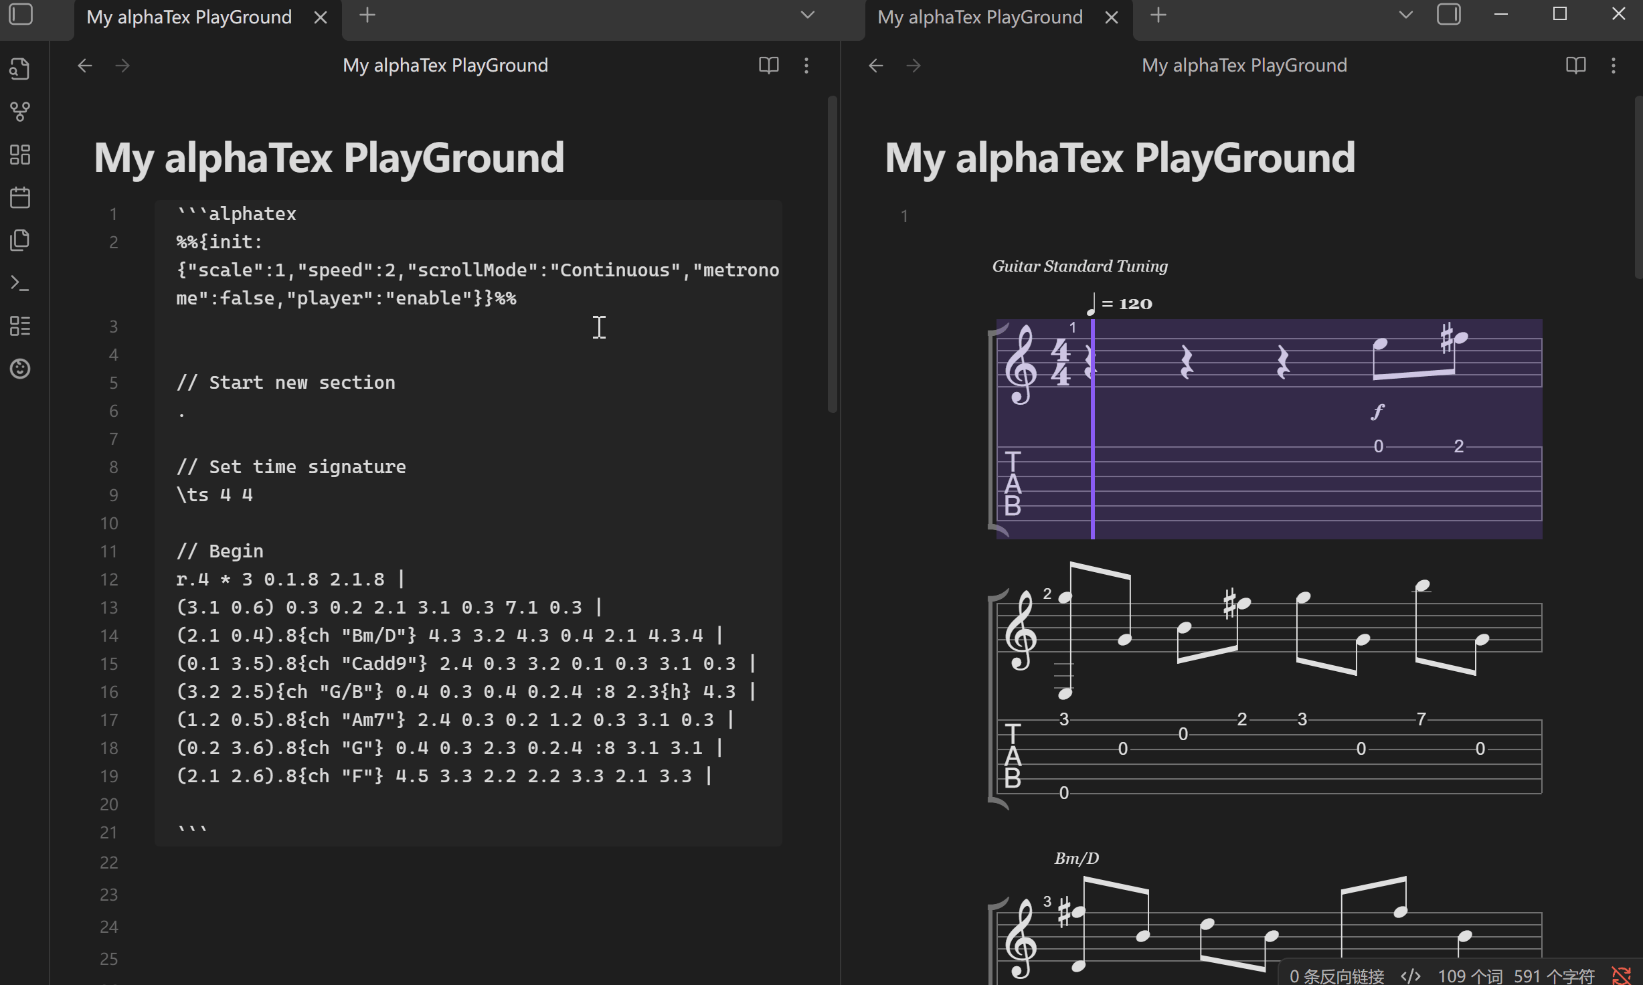The height and width of the screenshot is (985, 1643).
Task: Open more options in right pane
Action: click(x=1614, y=66)
